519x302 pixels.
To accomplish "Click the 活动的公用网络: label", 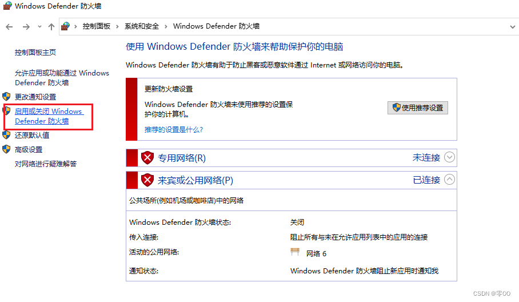I will [x=154, y=252].
